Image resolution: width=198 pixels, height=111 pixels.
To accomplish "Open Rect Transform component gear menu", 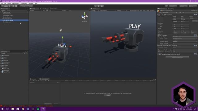I will (197, 15).
